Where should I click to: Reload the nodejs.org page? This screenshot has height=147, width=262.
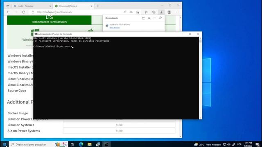[24, 12]
